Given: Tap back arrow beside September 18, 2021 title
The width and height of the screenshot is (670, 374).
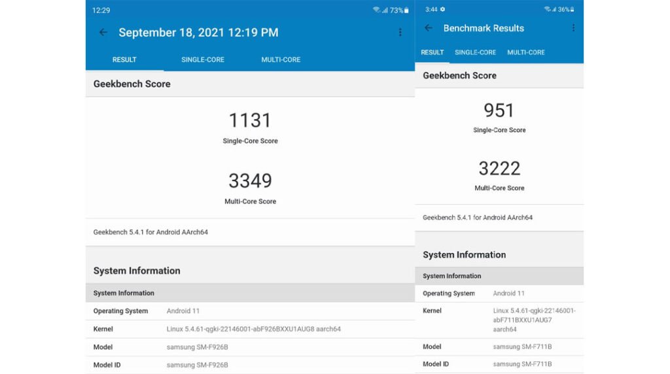Looking at the screenshot, I should (x=103, y=33).
